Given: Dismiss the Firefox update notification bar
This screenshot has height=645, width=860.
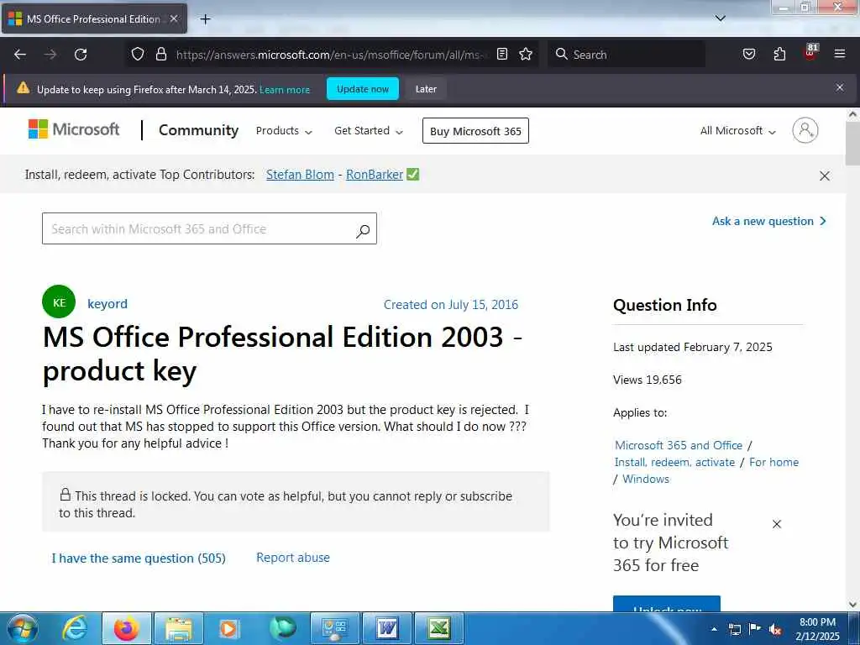Looking at the screenshot, I should point(839,87).
